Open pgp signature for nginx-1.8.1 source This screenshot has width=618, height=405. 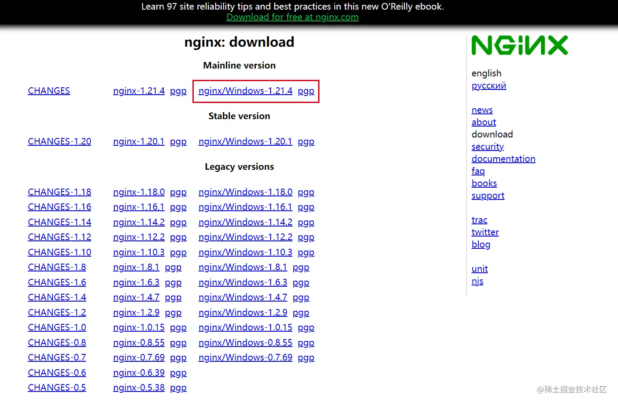pos(173,268)
